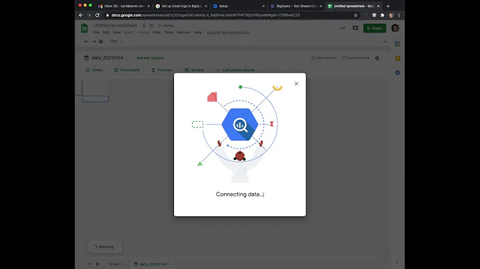Select the daily_20210104 sheet tab
480x269 pixels.
tap(153, 264)
